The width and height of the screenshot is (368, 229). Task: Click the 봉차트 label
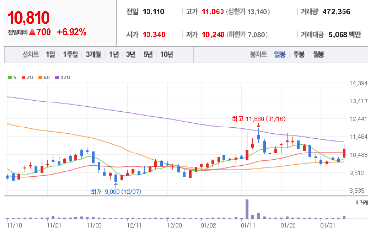[258, 55]
